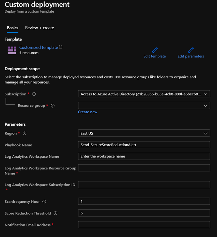217x237 pixels.
Task: Click the Region info icon
Action: click(24, 134)
